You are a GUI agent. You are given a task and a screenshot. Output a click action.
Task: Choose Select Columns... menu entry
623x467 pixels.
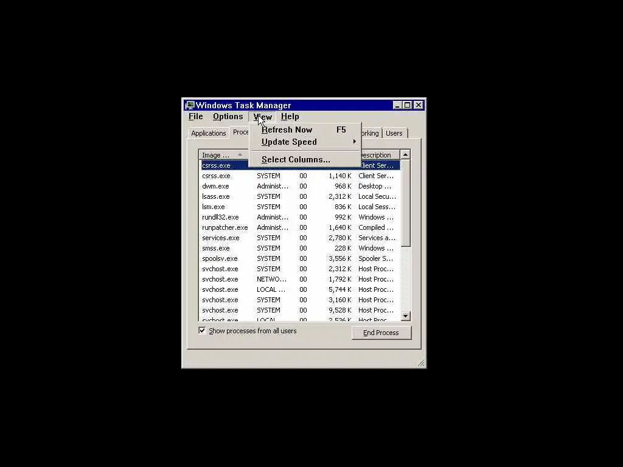tap(305, 160)
